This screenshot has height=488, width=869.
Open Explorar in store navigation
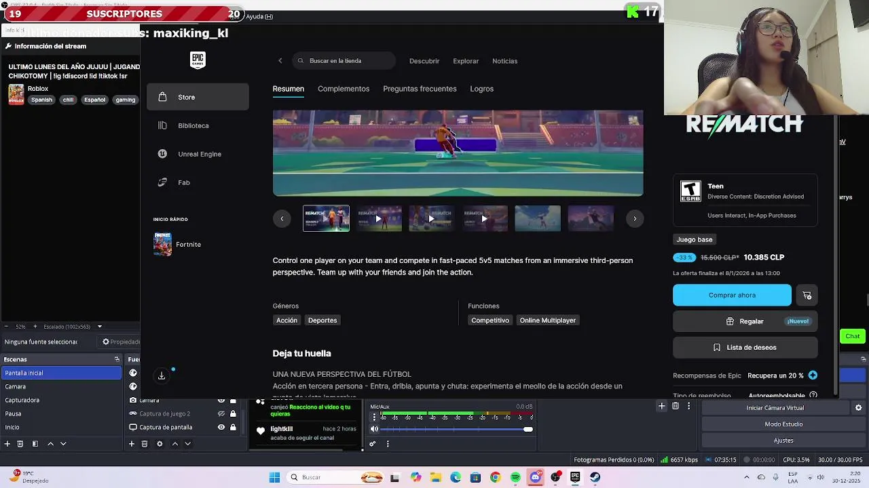pos(466,61)
